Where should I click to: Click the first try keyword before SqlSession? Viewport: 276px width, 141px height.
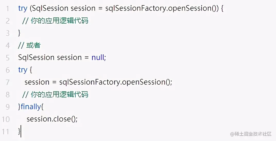pyautogui.click(x=23, y=8)
